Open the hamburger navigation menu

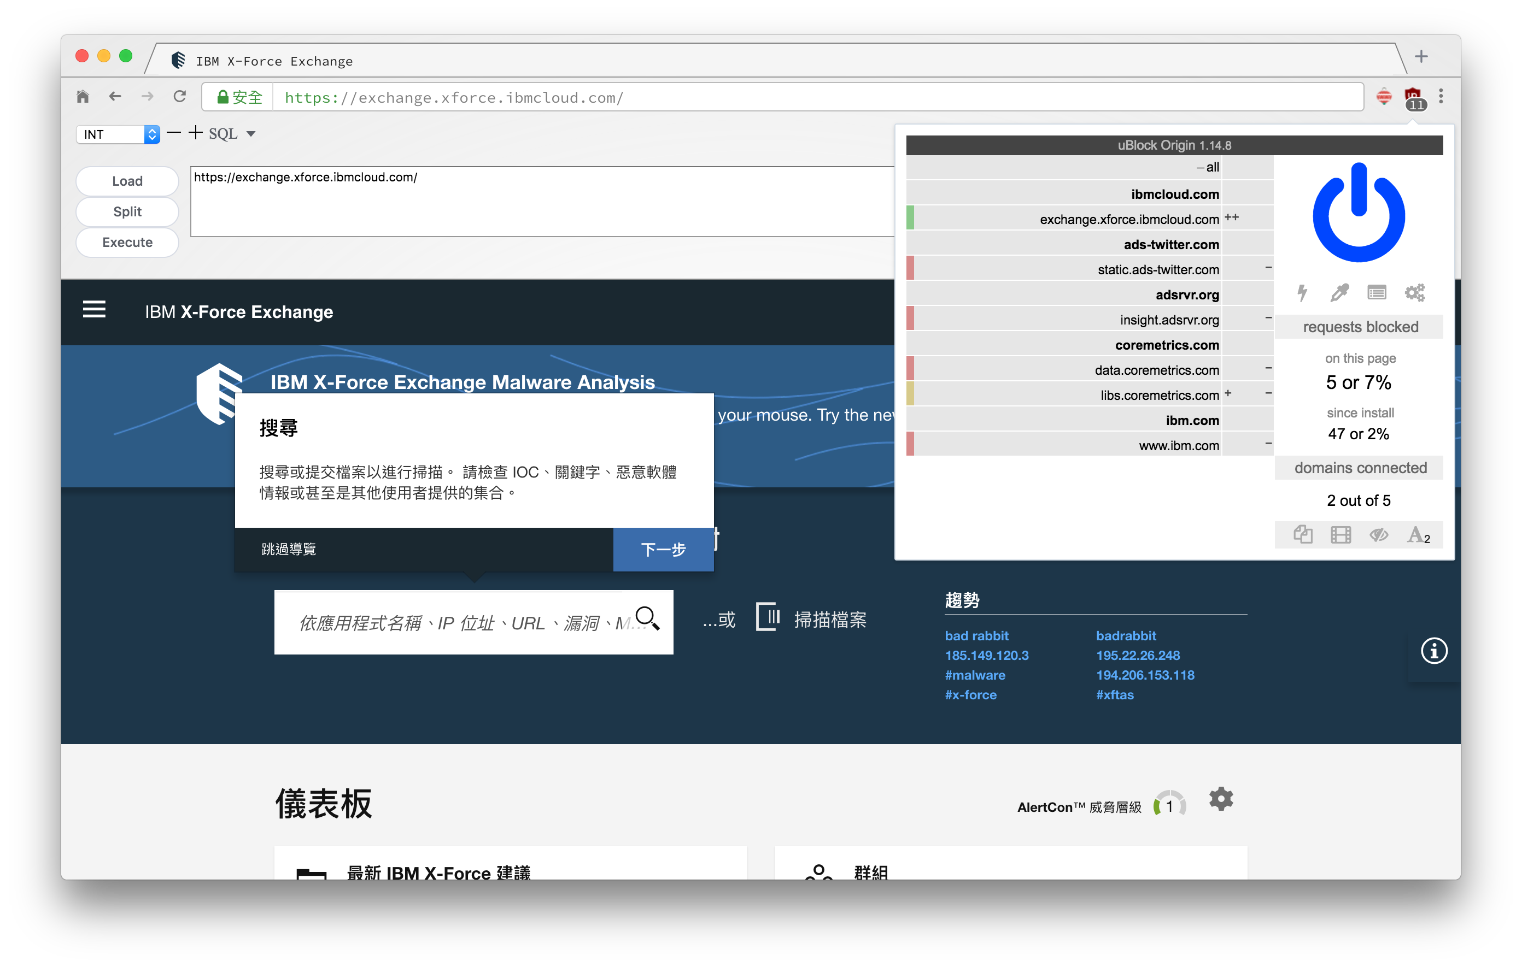[94, 309]
